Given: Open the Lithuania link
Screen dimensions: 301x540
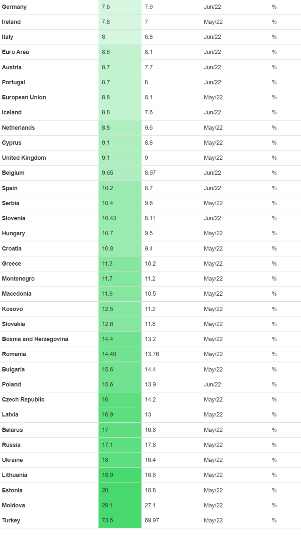Looking at the screenshot, I should click(14, 475).
